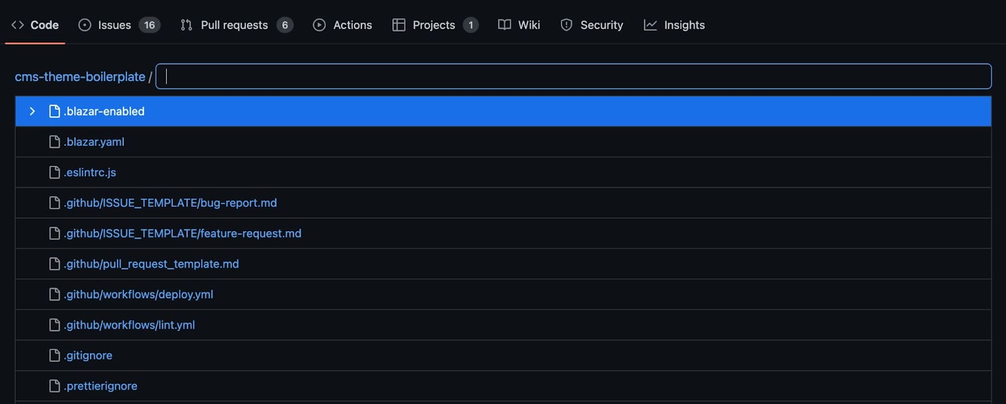Click the Actions play-circle icon
The height and width of the screenshot is (404, 1006).
(319, 25)
